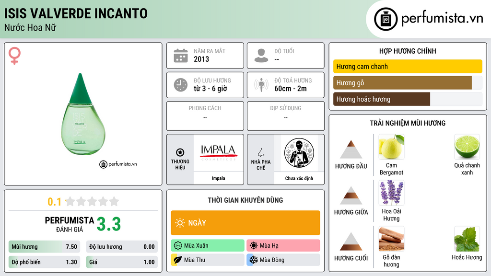Click the Mùi hương 7.50 score bar
This screenshot has height=276, width=491.
(45, 247)
